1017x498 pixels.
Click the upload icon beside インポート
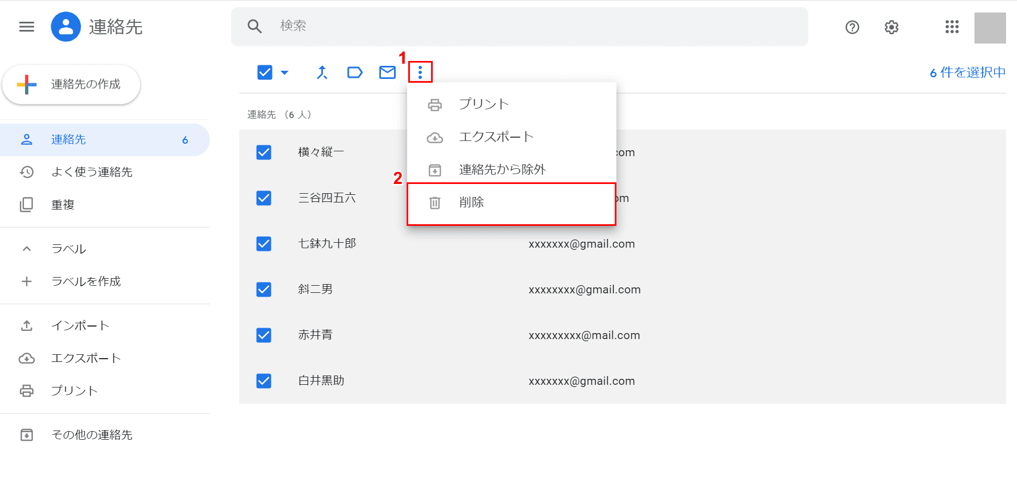(27, 325)
